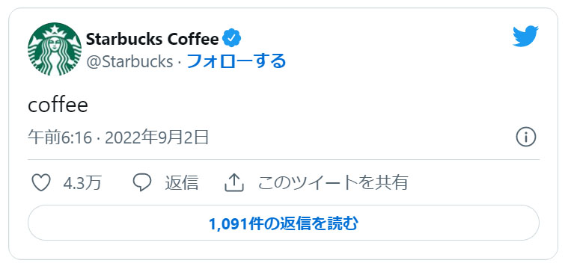The width and height of the screenshot is (568, 269).
Task: Click the reply speech bubble icon
Action: [x=142, y=182]
